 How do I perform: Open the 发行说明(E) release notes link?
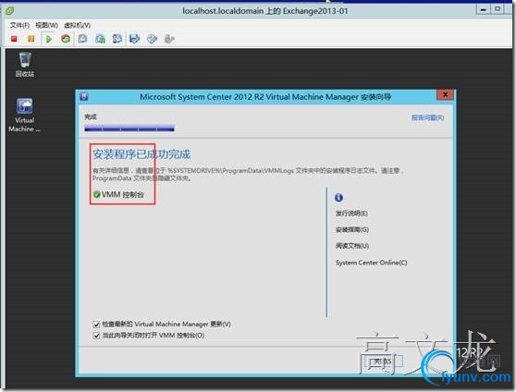(351, 214)
